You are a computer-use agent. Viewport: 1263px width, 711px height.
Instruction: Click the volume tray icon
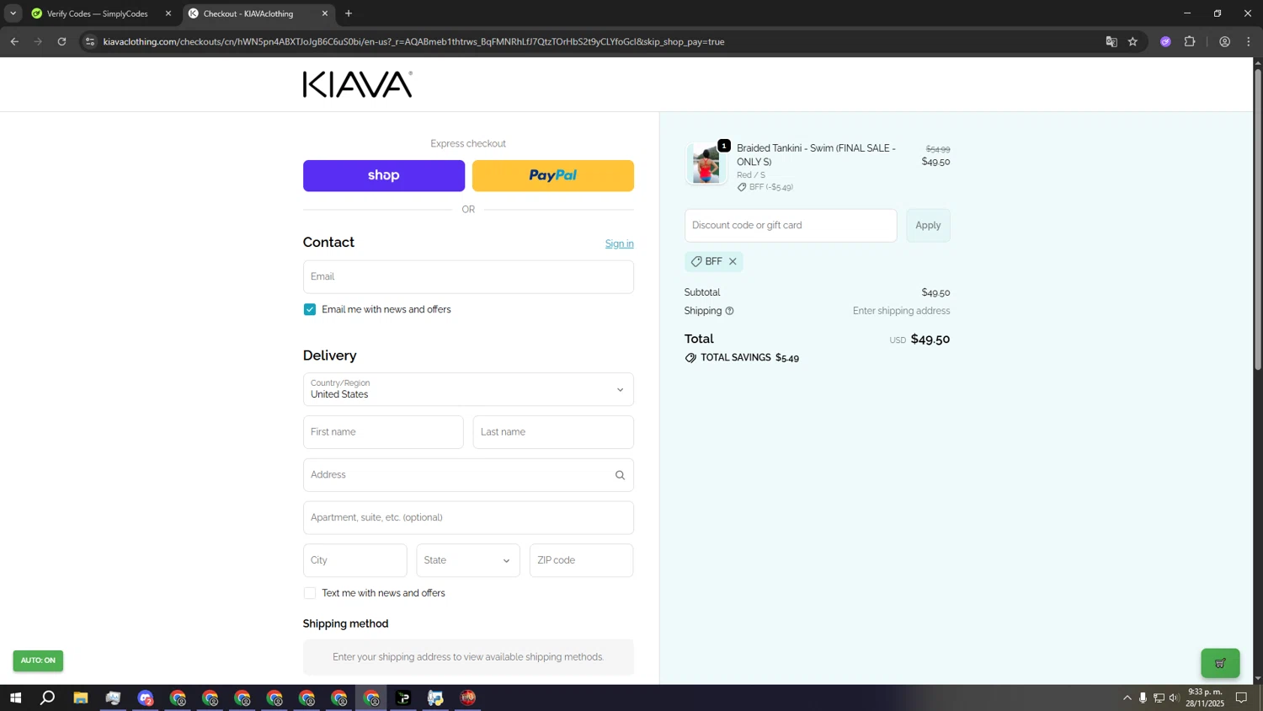[x=1174, y=698]
